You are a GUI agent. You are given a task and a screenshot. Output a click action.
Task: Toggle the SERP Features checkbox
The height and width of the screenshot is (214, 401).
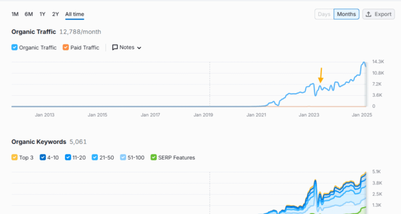[154, 158]
